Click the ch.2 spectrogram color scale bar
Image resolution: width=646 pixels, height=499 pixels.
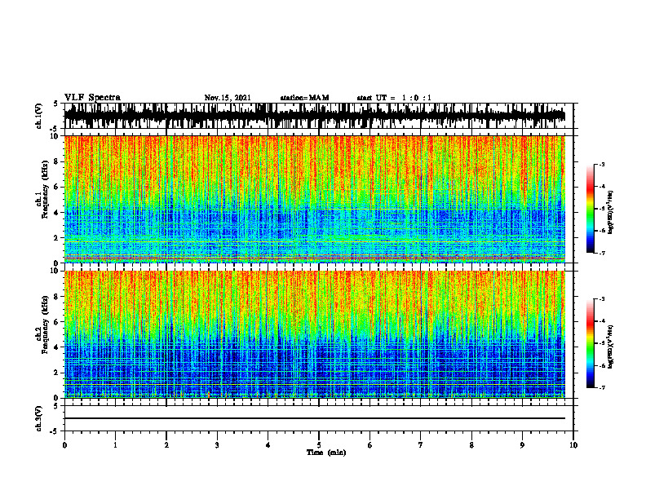coord(590,343)
